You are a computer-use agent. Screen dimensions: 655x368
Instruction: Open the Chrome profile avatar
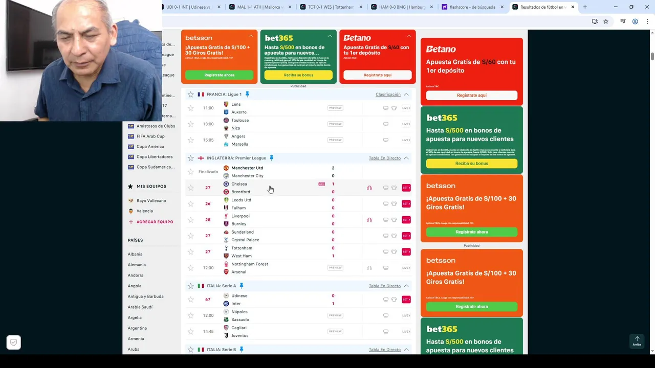tap(635, 21)
